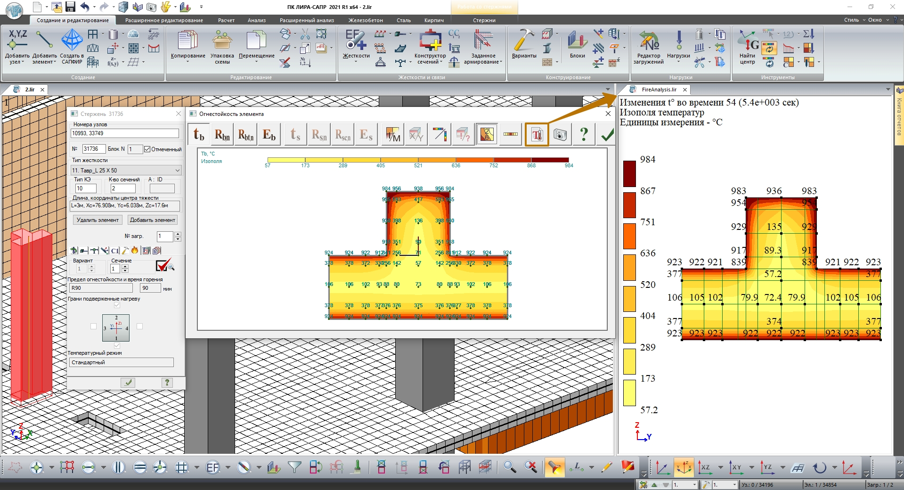Show the Eb concrete modulus results
This screenshot has width=904, height=490.
click(x=269, y=135)
